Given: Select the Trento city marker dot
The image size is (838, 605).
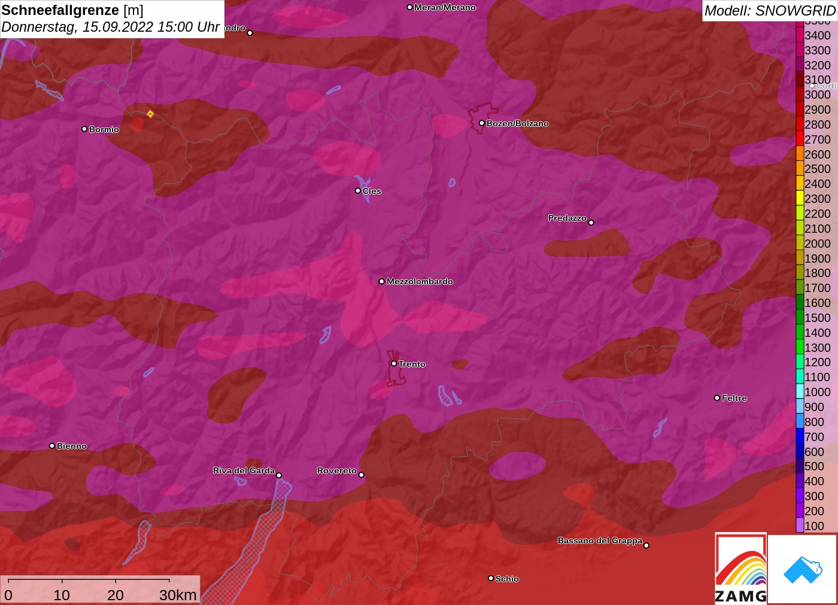Looking at the screenshot, I should click(394, 363).
